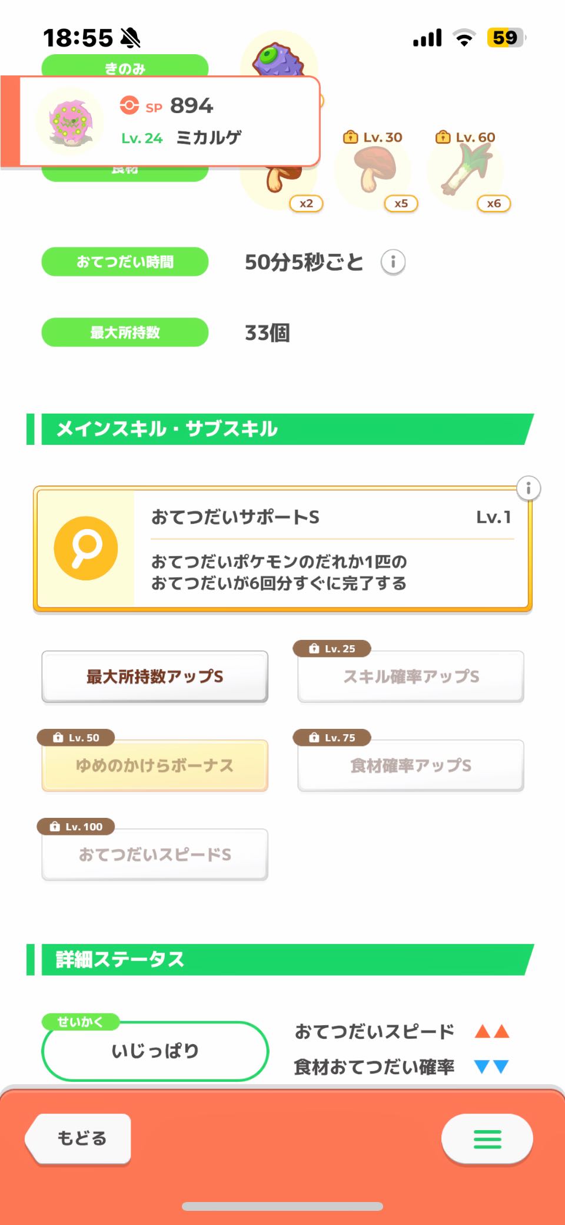Viewport: 565px width, 1225px height.
Task: Tap the おてつだい時間 green label
Action: [x=125, y=262]
